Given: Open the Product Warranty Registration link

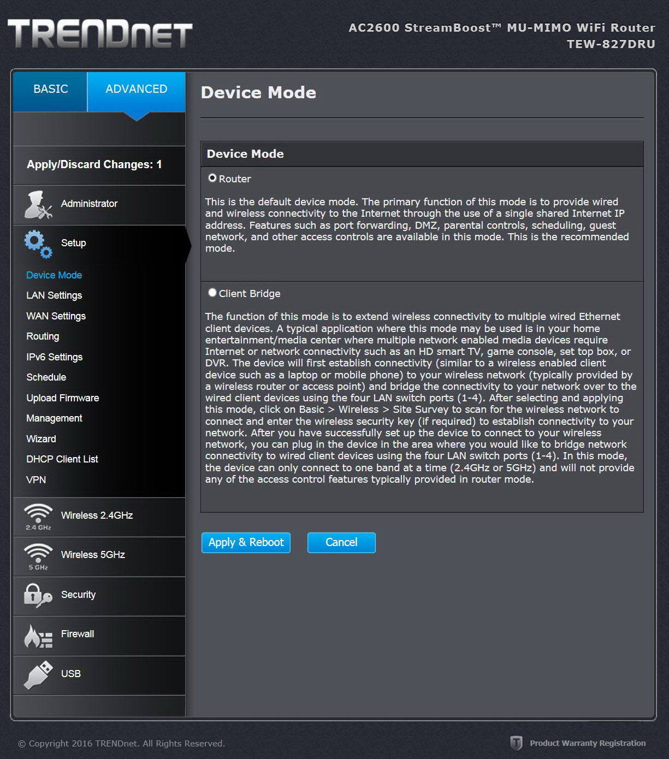Looking at the screenshot, I should point(588,743).
